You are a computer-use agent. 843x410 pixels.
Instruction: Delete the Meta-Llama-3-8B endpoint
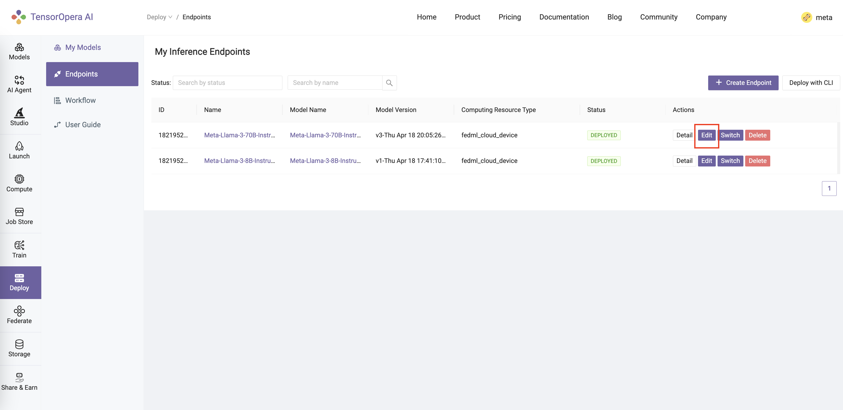point(757,161)
